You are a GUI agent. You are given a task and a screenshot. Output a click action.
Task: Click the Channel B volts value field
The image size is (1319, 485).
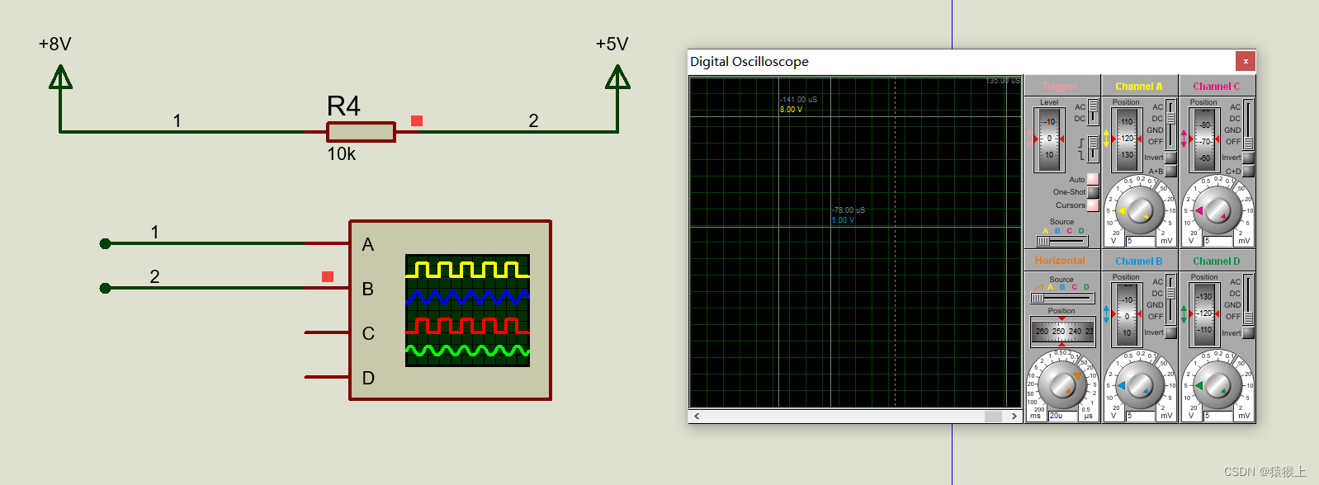coord(1141,416)
